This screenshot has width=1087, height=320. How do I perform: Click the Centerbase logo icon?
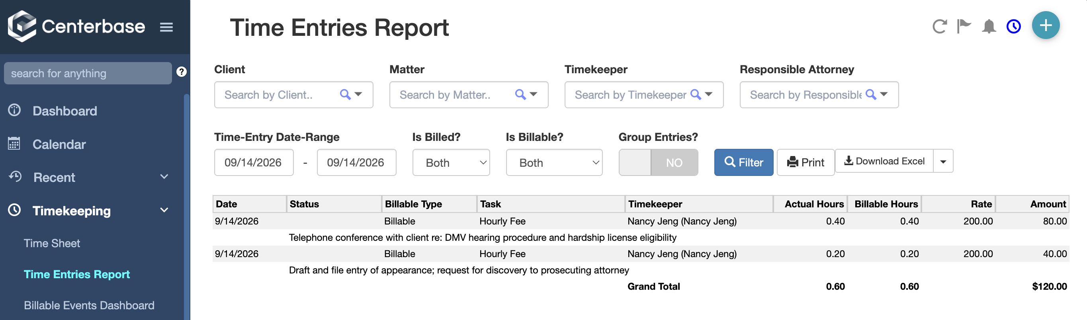22,26
